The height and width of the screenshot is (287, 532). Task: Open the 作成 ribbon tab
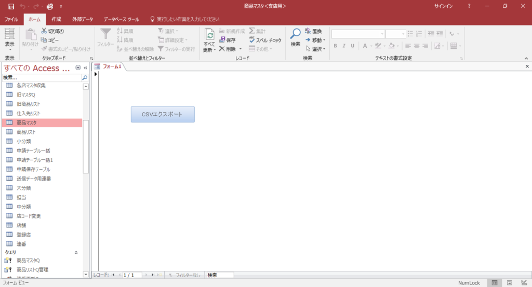pyautogui.click(x=56, y=19)
